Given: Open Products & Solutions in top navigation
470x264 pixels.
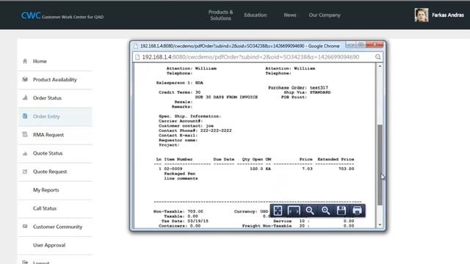Looking at the screenshot, I should pos(220,15).
